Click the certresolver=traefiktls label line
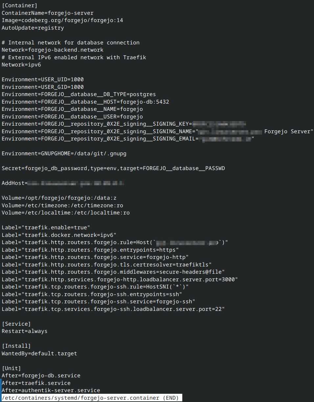Image resolution: width=314 pixels, height=402 pixels. [107, 264]
